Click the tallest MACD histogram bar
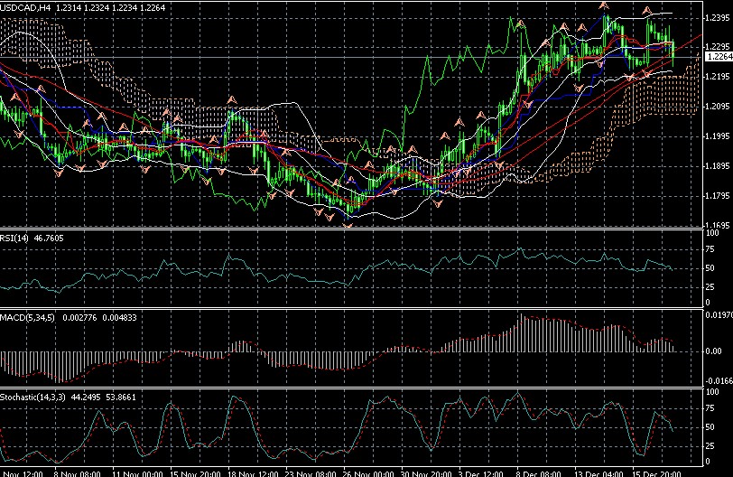Image resolution: width=733 pixels, height=477 pixels. pos(520,333)
